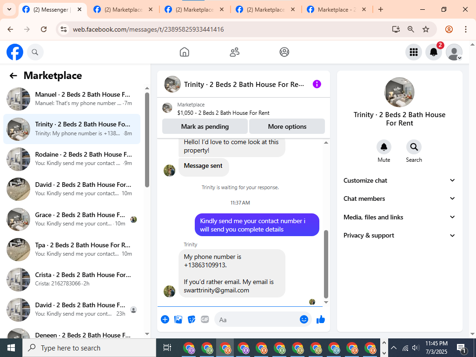Screen dimensions: 476x357
Task: Open the Facebook menu grid icon
Action: (413, 52)
